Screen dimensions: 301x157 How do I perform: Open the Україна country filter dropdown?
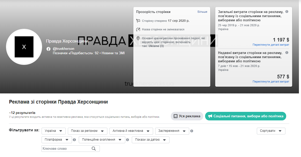[54, 131]
